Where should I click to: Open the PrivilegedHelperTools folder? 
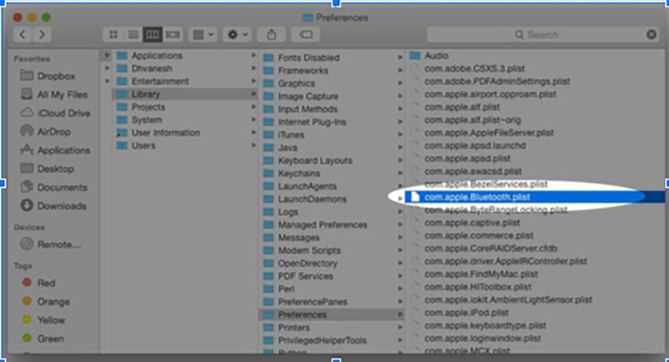click(x=315, y=340)
